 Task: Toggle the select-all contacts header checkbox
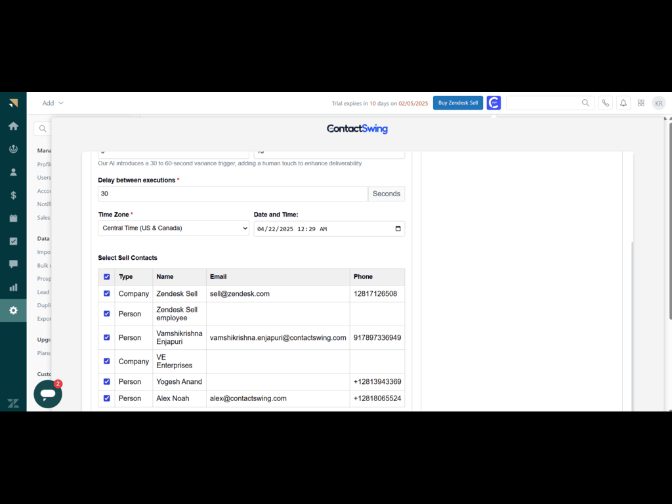click(x=107, y=277)
